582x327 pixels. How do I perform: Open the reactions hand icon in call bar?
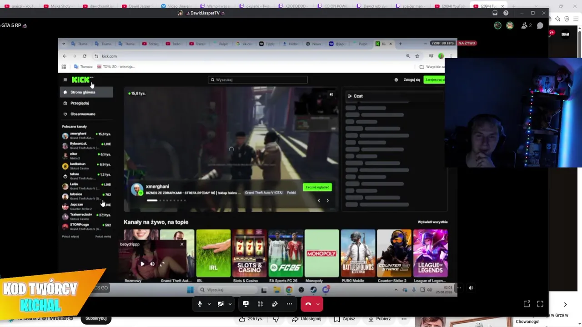(x=275, y=304)
